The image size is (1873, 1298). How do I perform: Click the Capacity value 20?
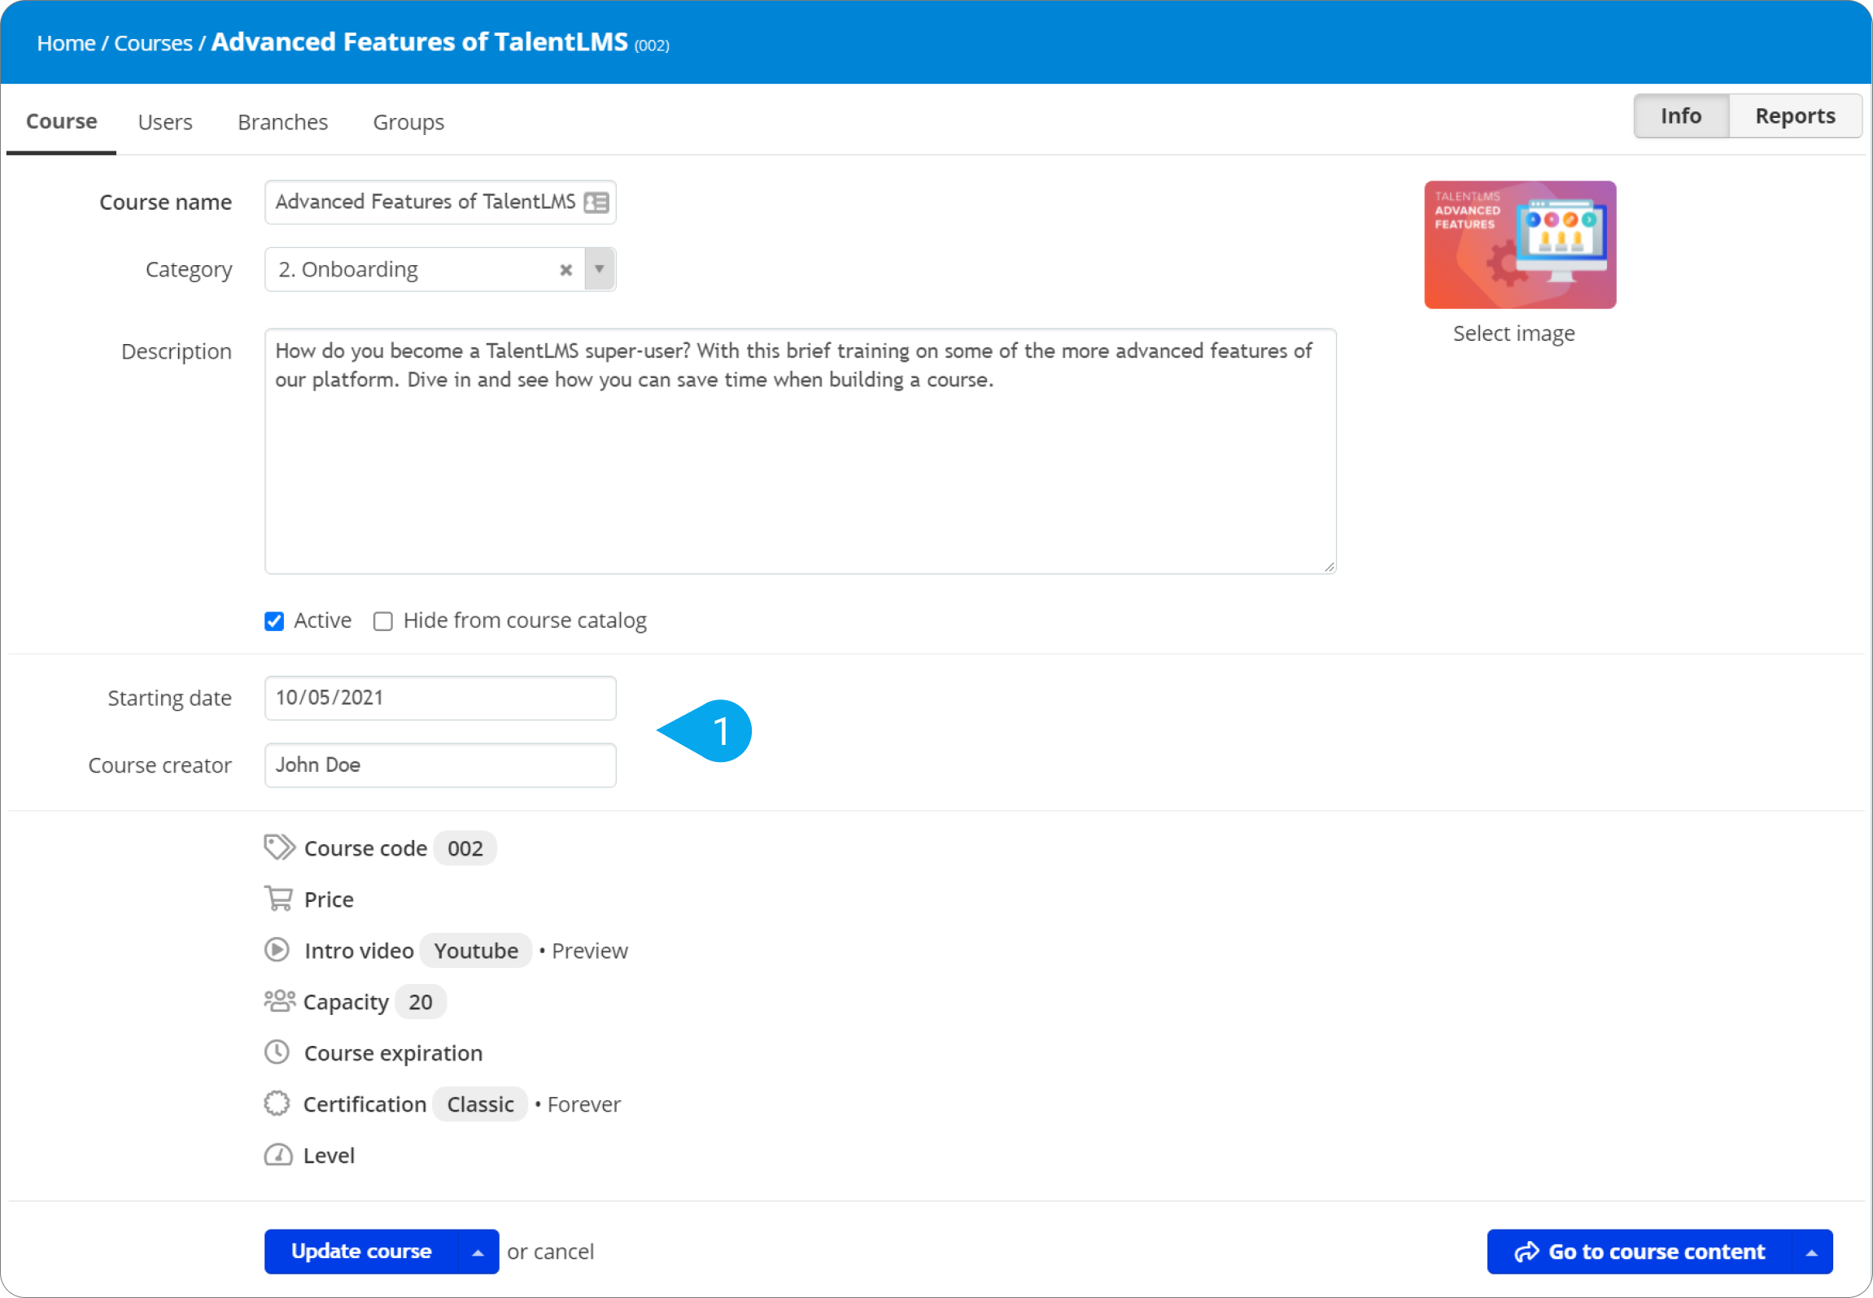click(421, 1002)
